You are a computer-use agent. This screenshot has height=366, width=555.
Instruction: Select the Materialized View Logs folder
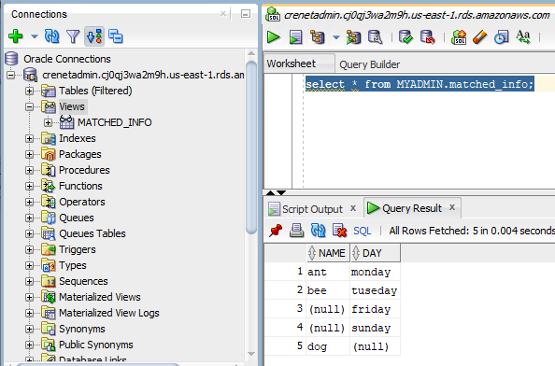click(x=109, y=313)
